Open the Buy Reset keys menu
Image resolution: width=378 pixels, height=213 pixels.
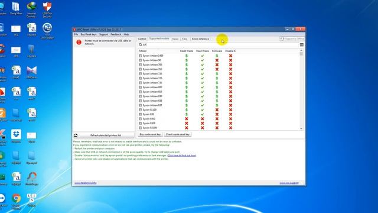pyautogui.click(x=89, y=34)
